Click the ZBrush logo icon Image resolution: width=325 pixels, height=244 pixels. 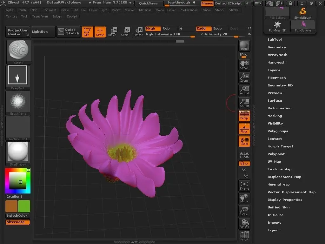[3, 3]
